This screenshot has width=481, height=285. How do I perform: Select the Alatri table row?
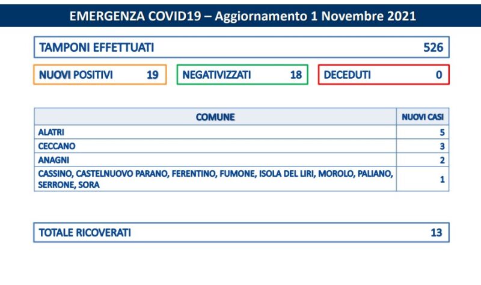point(242,132)
